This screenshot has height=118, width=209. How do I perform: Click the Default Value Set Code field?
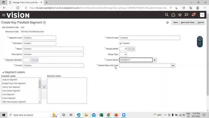coord(145,66)
